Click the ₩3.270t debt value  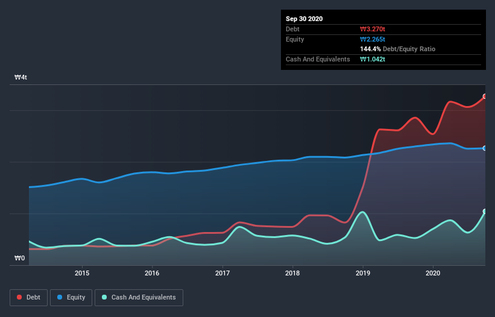pos(373,29)
